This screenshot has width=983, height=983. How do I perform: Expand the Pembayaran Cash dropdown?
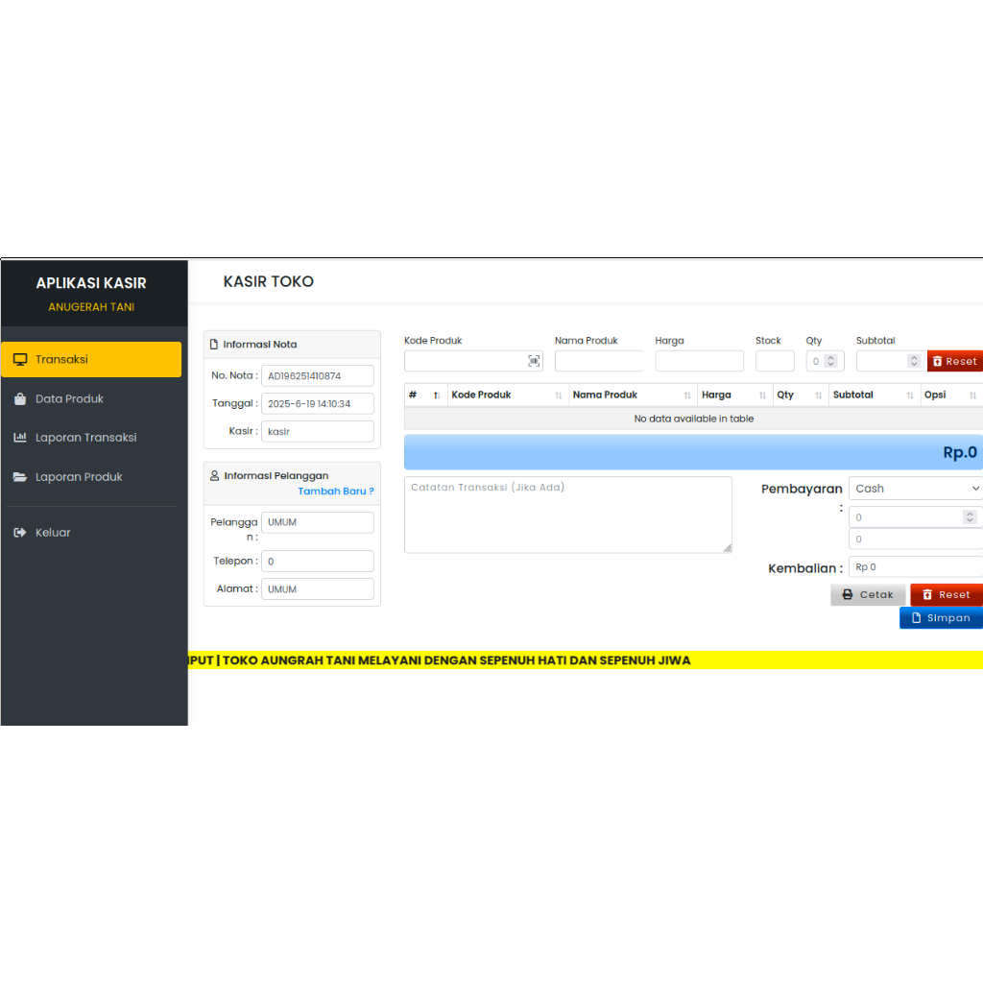pos(916,489)
